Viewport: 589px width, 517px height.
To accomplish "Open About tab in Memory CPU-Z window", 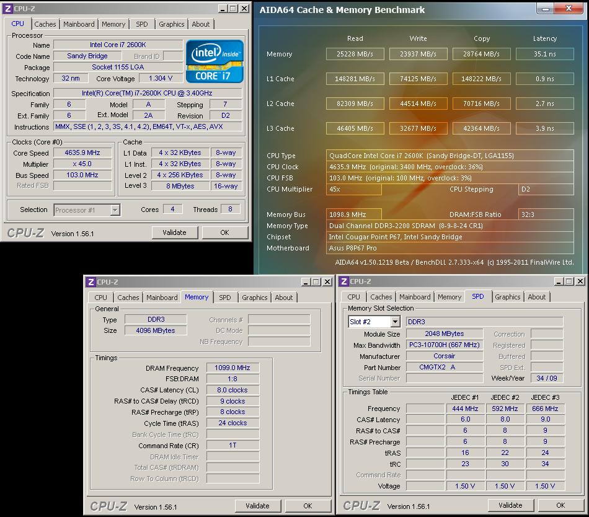I will click(283, 298).
